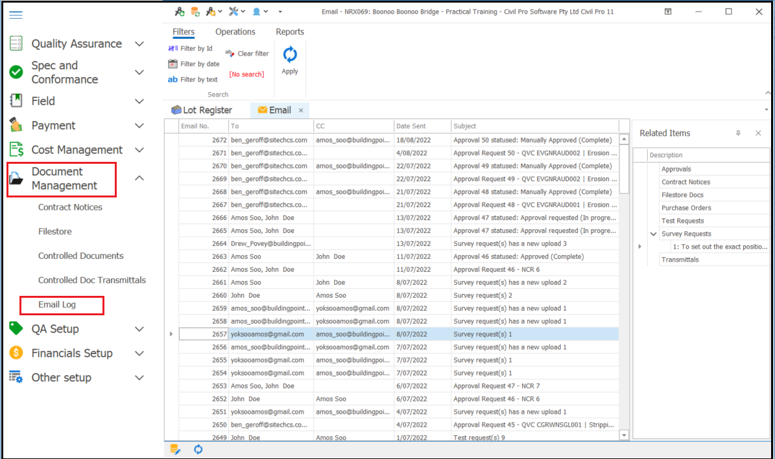Click the Clear filter button
This screenshot has width=775, height=459.
click(247, 54)
